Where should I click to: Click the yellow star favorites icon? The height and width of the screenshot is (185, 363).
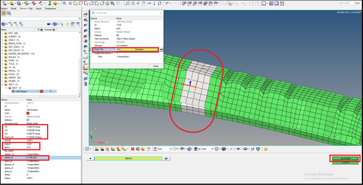point(266,149)
